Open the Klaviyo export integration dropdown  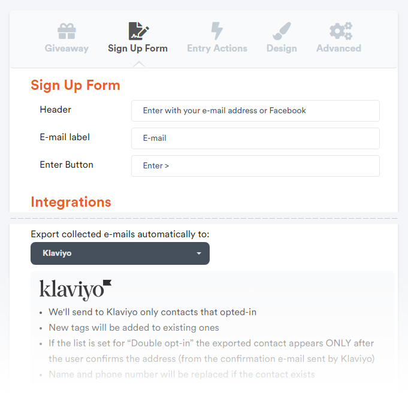pyautogui.click(x=120, y=253)
